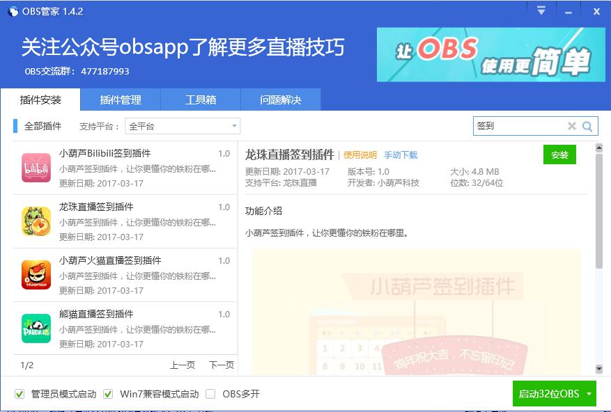Click the OBS管家 logo in title bar
Viewport: 611px width, 412px height.
[13, 11]
